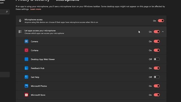
Task: Click the microphone icon beside Microphone access
Action: [20, 21]
